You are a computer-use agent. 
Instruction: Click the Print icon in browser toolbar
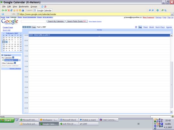pos(23,10)
